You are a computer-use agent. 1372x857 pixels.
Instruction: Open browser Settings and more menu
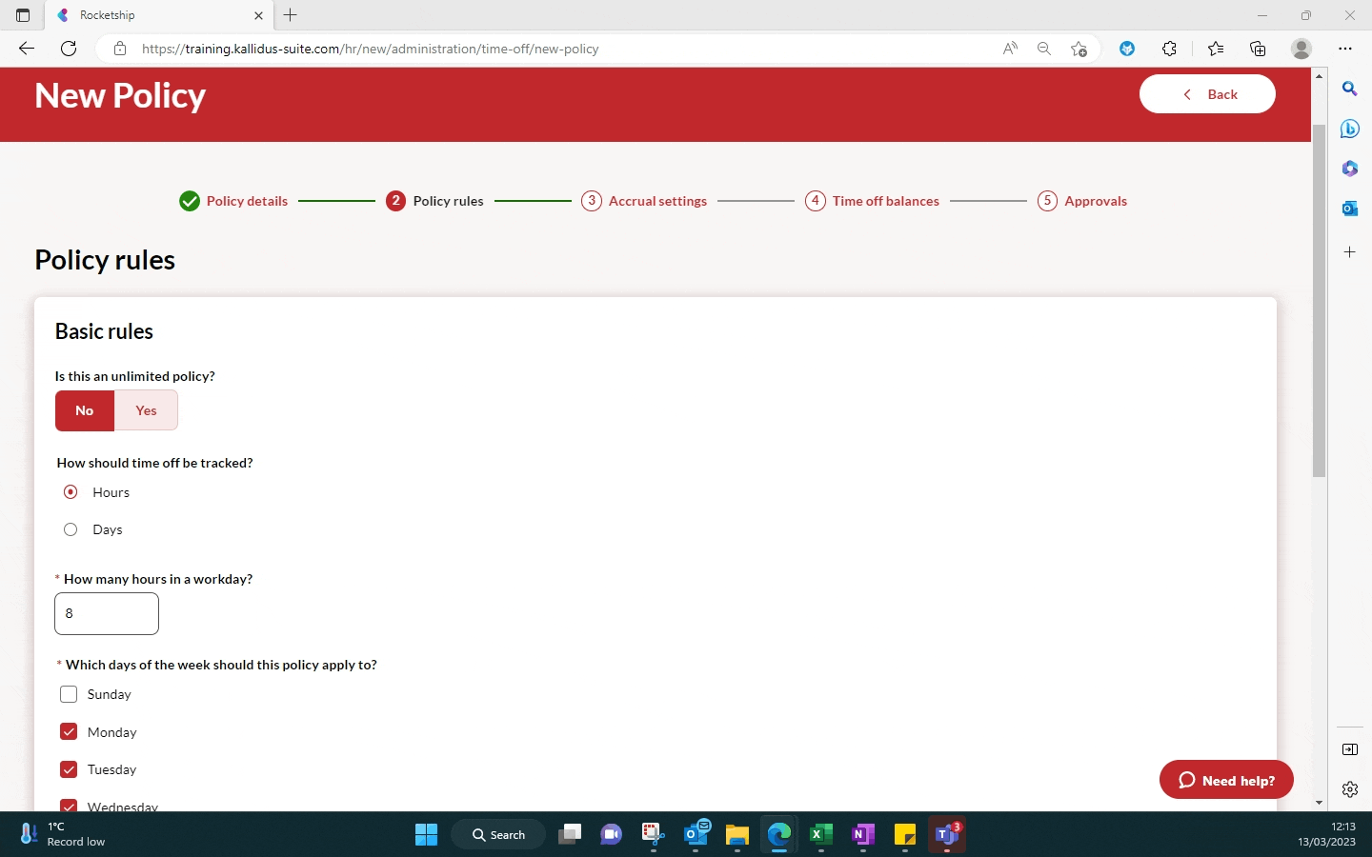[1344, 49]
